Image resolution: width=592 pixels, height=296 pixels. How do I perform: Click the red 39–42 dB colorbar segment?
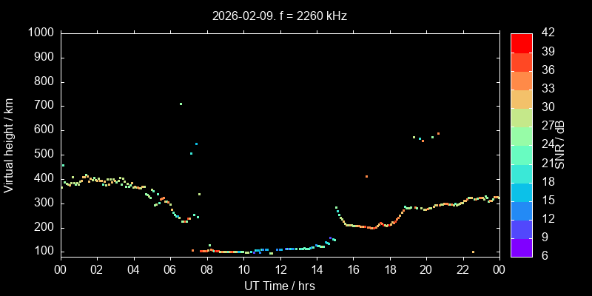521,42
